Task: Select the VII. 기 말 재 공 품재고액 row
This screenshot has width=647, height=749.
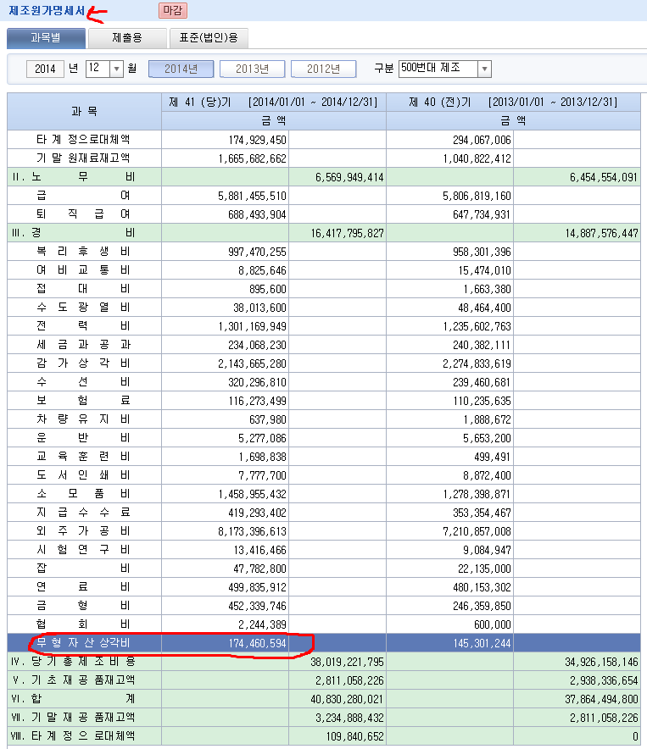Action: 324,718
